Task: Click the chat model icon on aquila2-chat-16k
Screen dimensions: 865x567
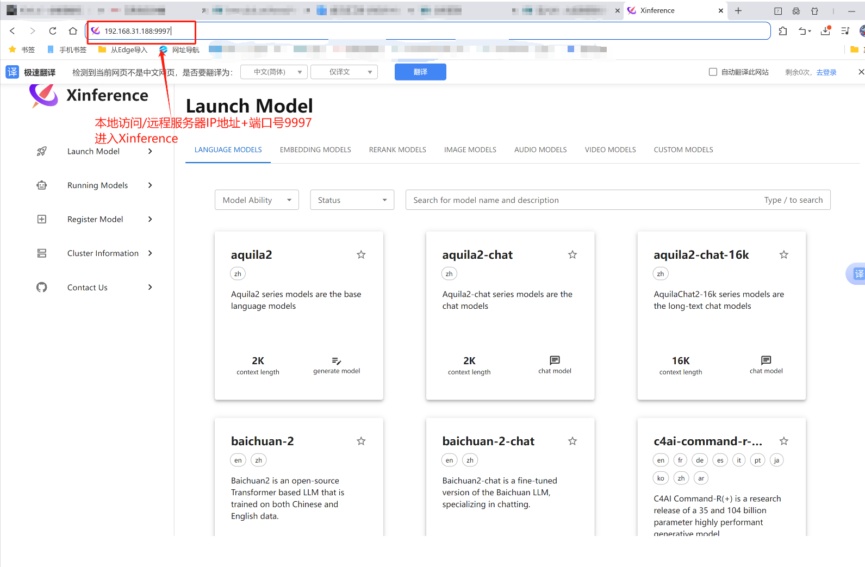Action: (766, 360)
